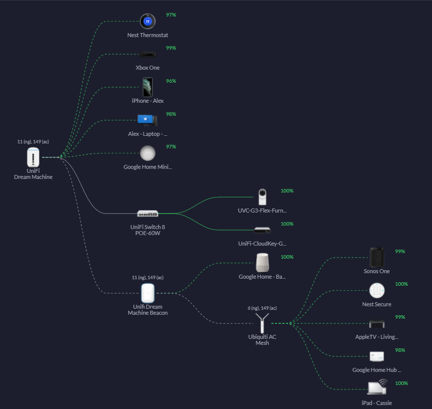Click the UVC-G3-Flex camera icon
Image resolution: width=432 pixels, height=409 pixels.
click(262, 197)
